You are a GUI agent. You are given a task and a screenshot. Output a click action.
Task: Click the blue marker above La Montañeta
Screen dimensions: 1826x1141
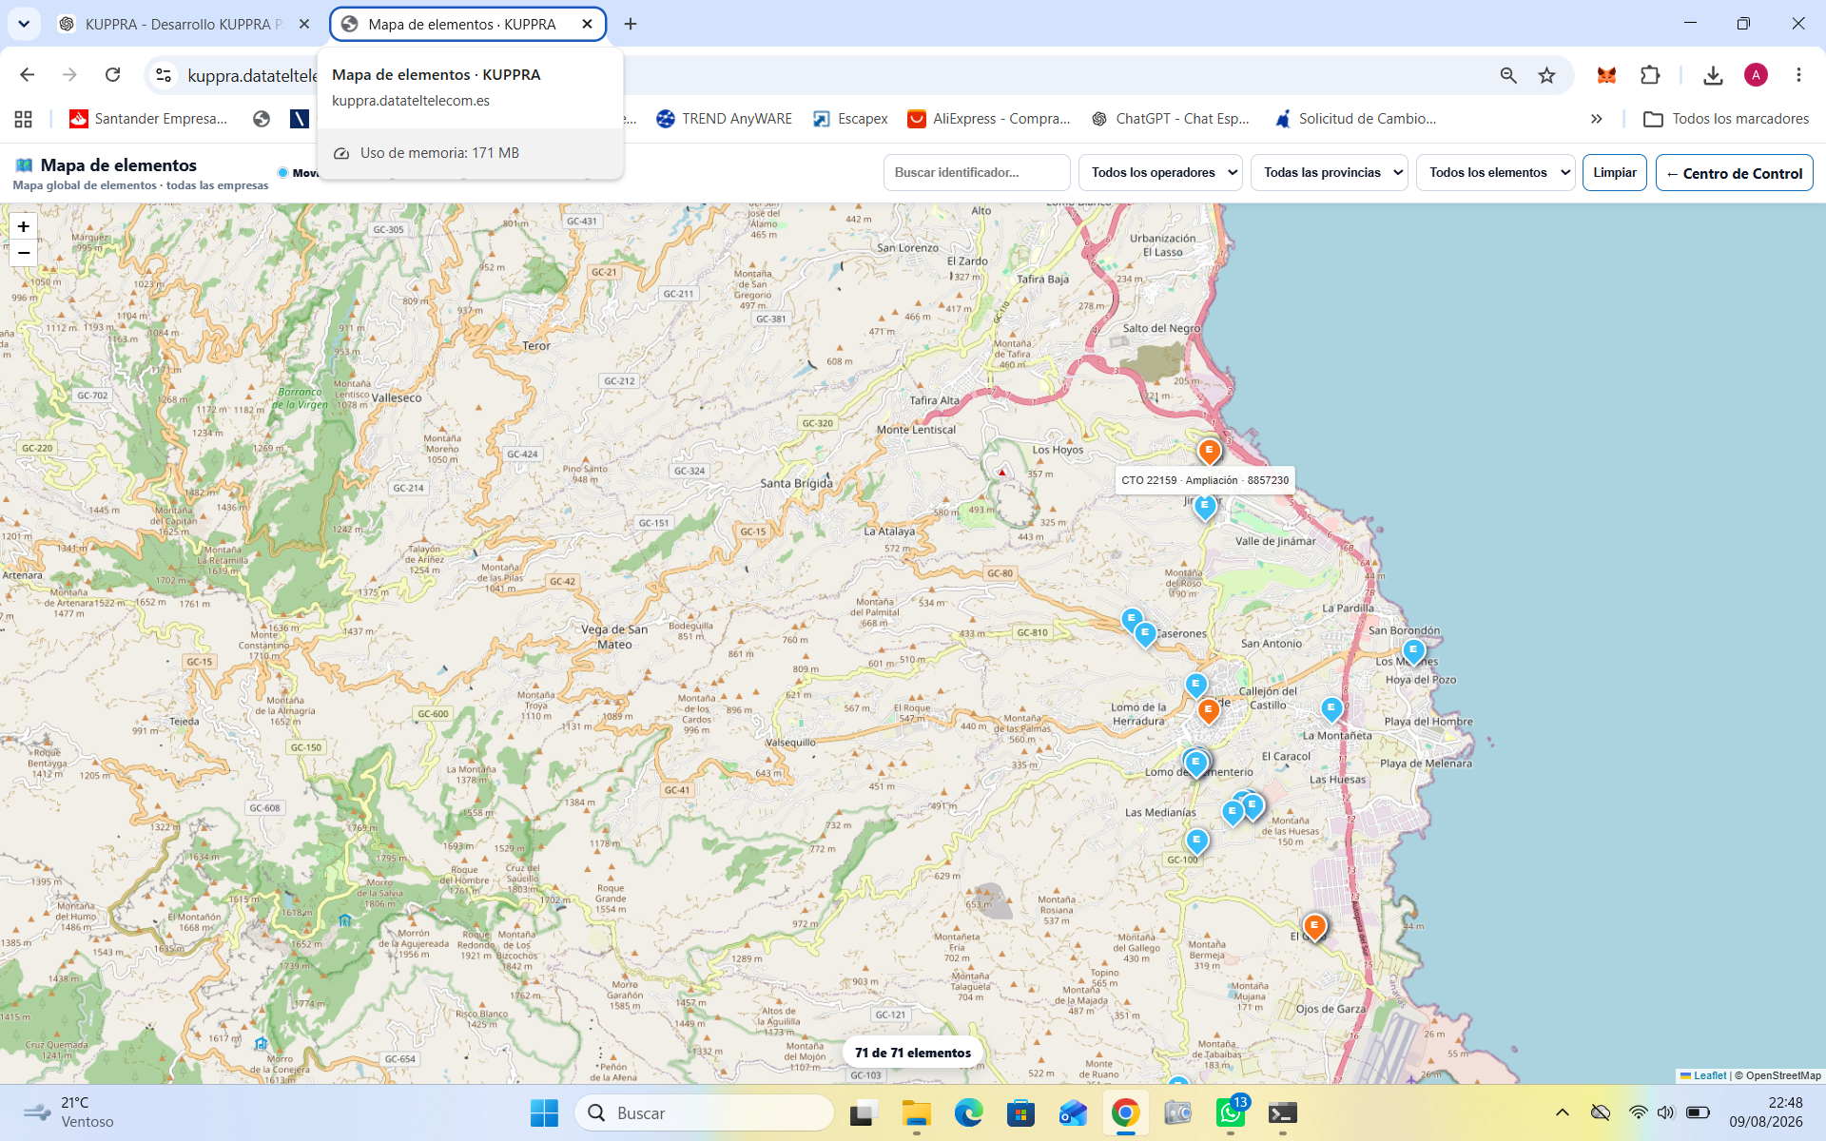click(1331, 708)
